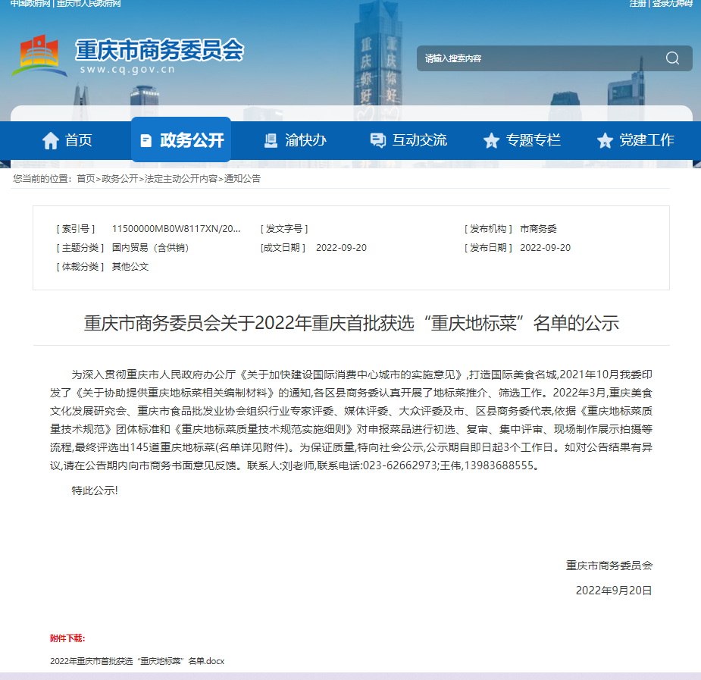Open the 重庆市人民政府网 top link
Viewport: 701px width, 680px height.
89,4
